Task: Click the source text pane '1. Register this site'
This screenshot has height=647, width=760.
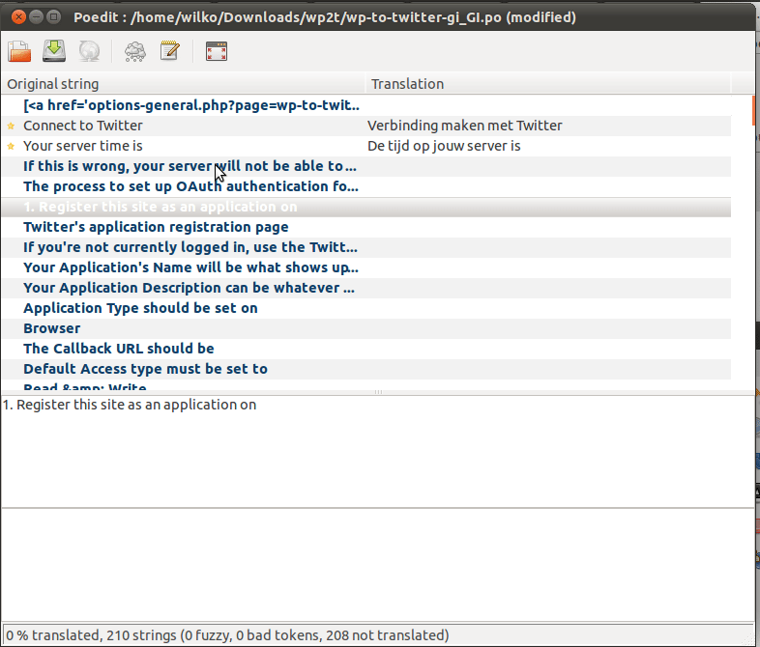Action: tap(377, 451)
